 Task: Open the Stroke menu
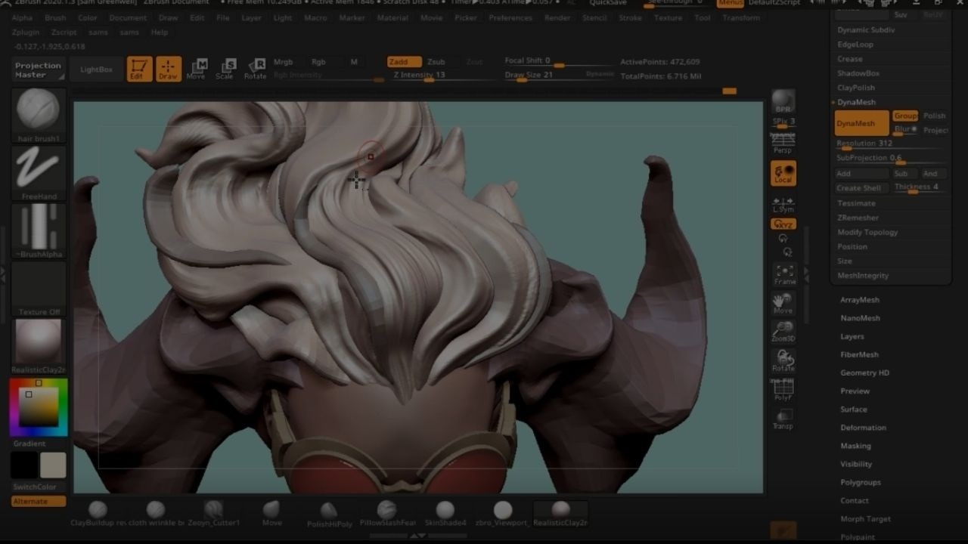[630, 18]
